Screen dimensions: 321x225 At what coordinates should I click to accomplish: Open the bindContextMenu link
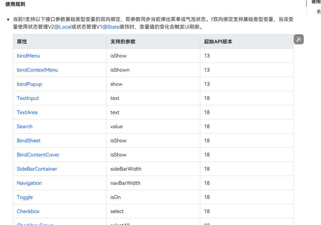[x=38, y=70]
